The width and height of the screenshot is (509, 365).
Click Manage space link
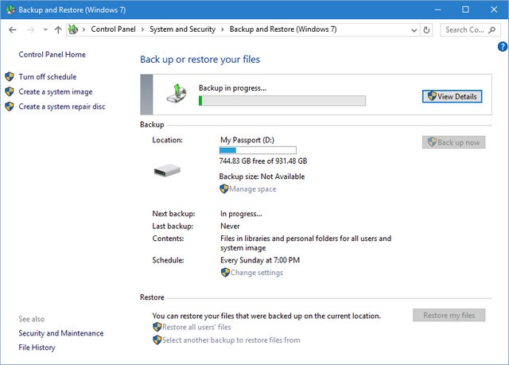pyautogui.click(x=253, y=189)
